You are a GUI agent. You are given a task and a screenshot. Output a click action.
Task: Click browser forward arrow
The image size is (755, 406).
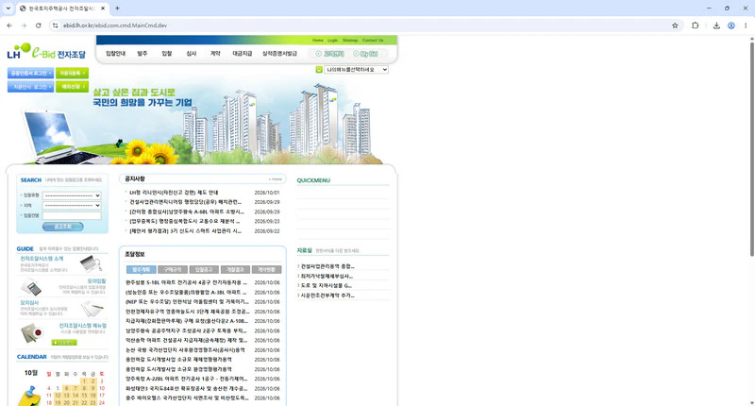point(24,25)
